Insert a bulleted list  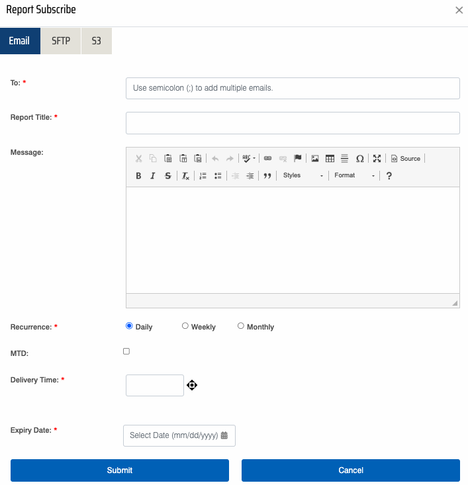coord(218,176)
